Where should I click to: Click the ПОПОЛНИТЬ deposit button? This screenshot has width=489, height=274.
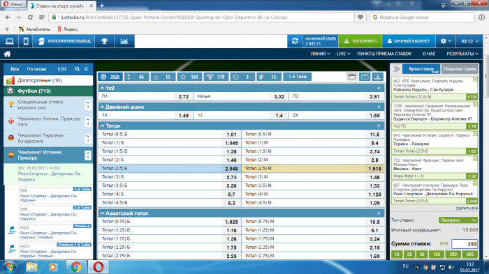[360, 41]
